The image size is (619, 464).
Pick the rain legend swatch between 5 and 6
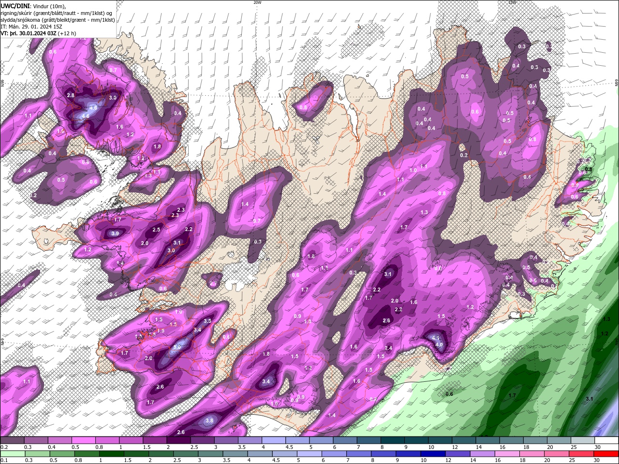point(309,454)
